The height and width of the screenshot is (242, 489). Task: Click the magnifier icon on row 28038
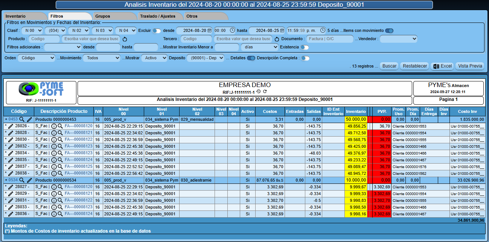click(60, 173)
